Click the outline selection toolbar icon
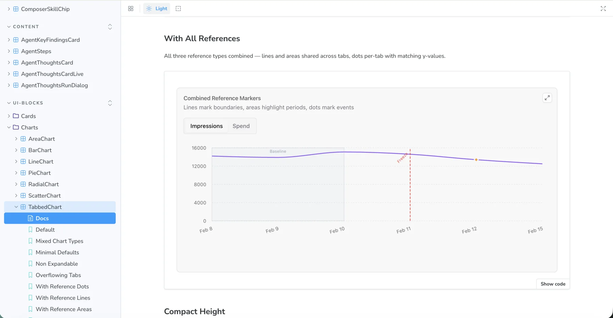 pyautogui.click(x=178, y=9)
